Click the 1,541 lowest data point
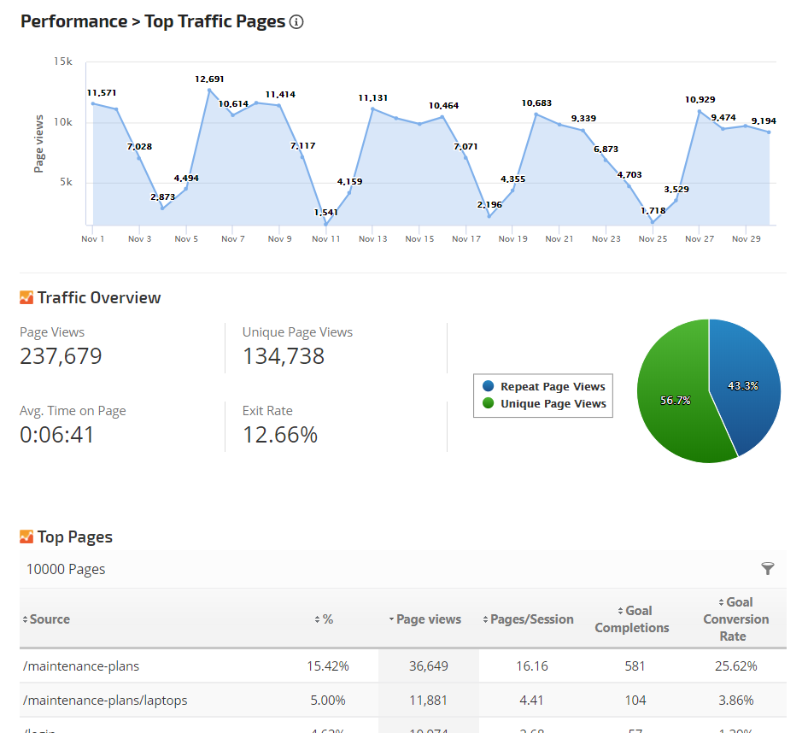 coord(325,225)
